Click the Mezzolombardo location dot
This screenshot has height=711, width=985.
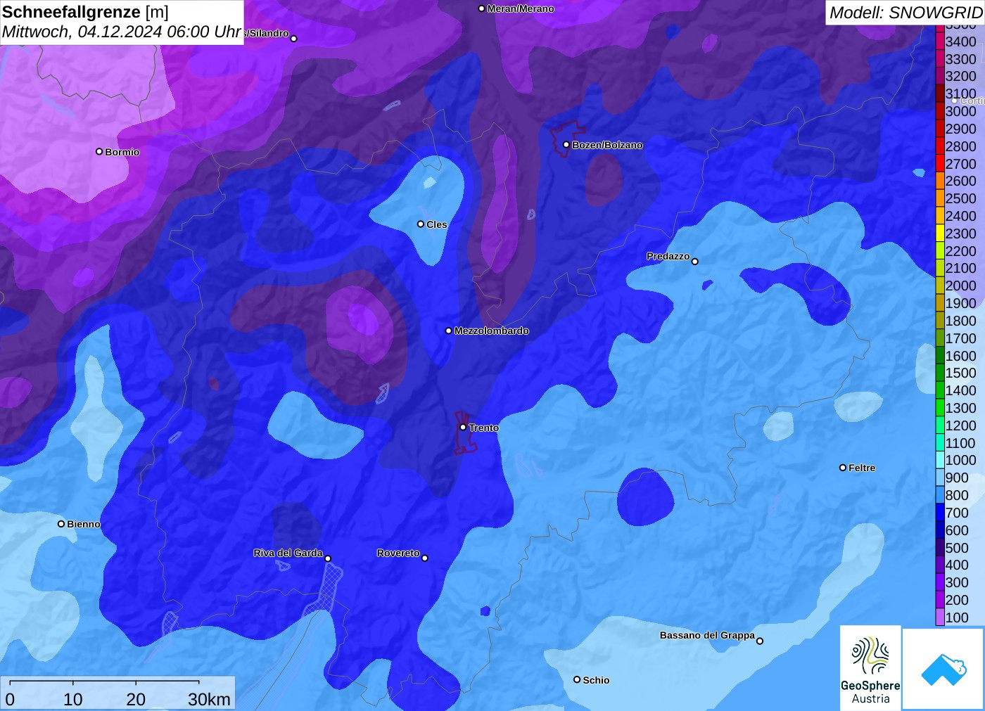pyautogui.click(x=449, y=331)
